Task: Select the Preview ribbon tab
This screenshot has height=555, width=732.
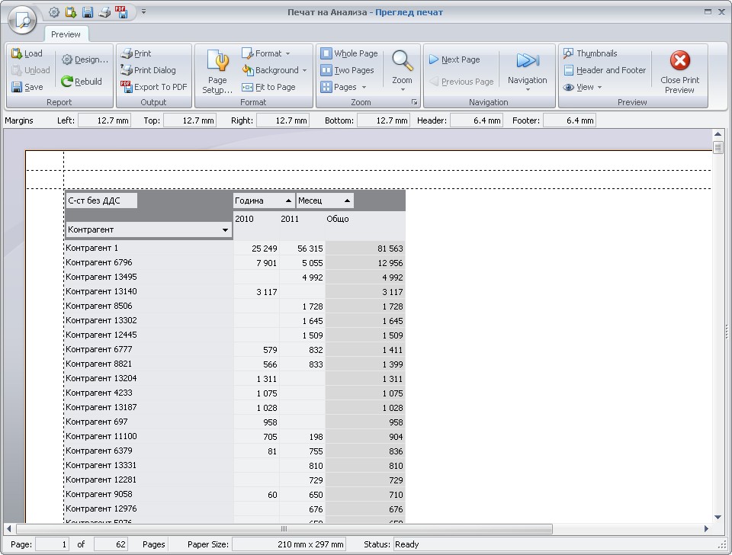Action: coord(66,34)
